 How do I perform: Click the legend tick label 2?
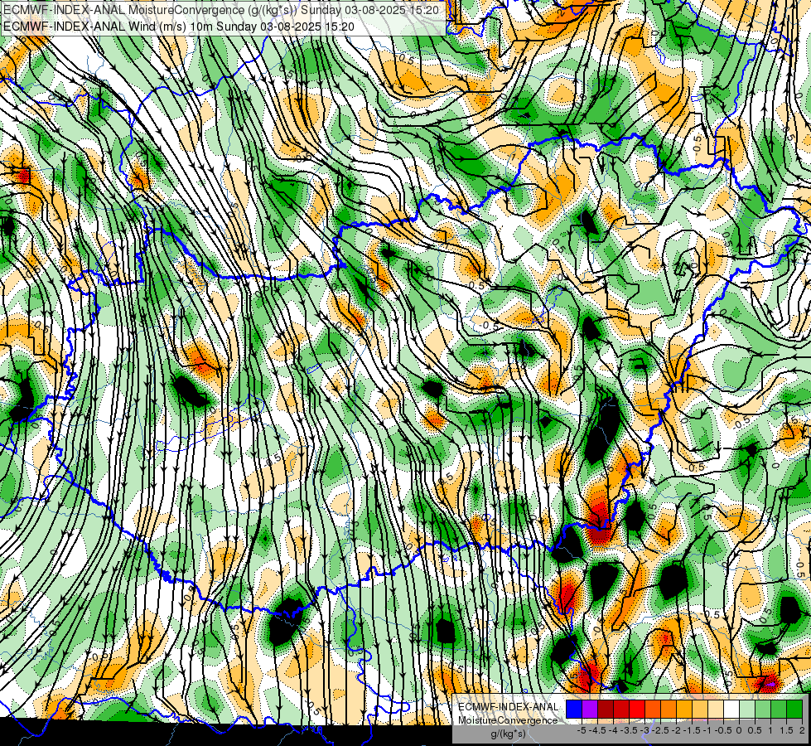tap(802, 730)
